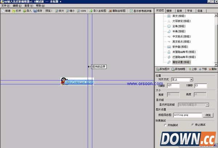Screen dimensions: 218x148
Task: Move element up with 上移 arrow
Action: pos(193,69)
